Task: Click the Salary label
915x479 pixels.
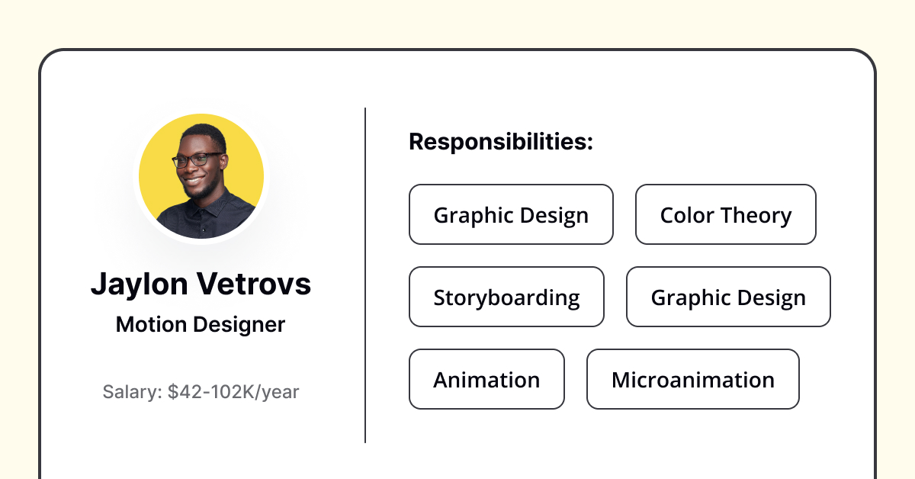Action: pyautogui.click(x=133, y=392)
